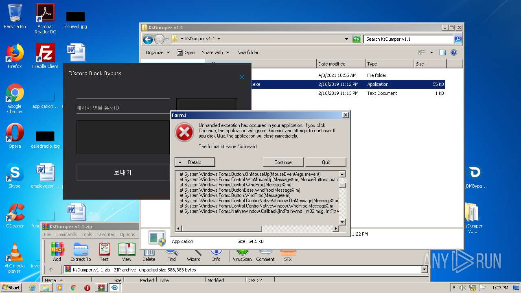Open VLC media player shortcut

[x=15, y=258]
